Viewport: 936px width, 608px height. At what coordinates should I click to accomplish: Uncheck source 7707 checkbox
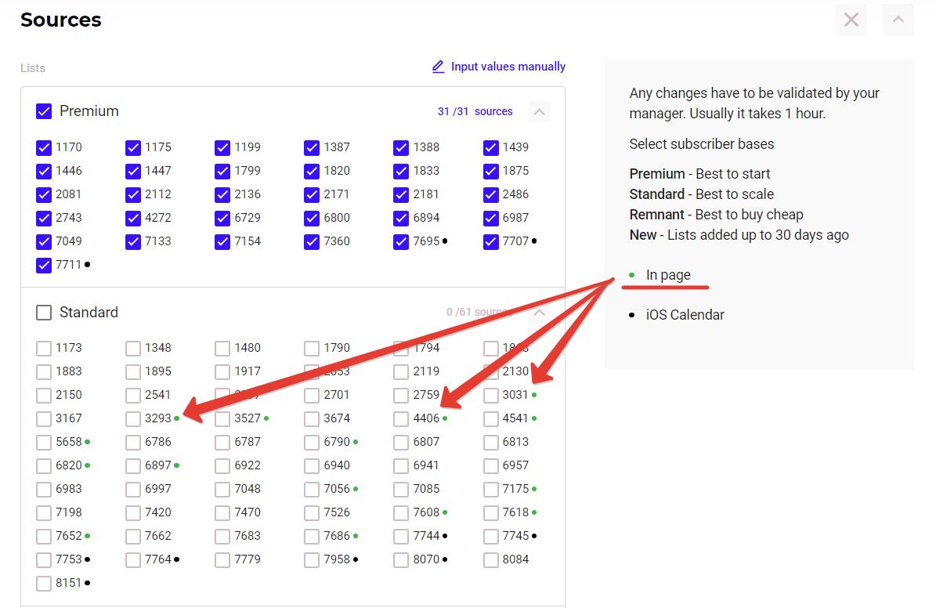coord(490,242)
